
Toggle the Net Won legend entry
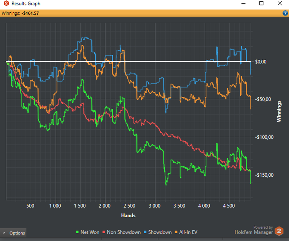(88, 232)
